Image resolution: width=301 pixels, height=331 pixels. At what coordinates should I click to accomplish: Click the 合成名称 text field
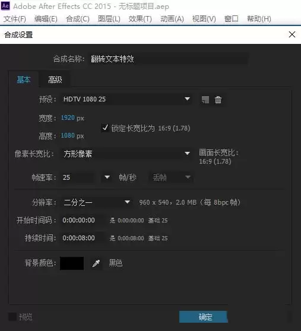(x=168, y=59)
